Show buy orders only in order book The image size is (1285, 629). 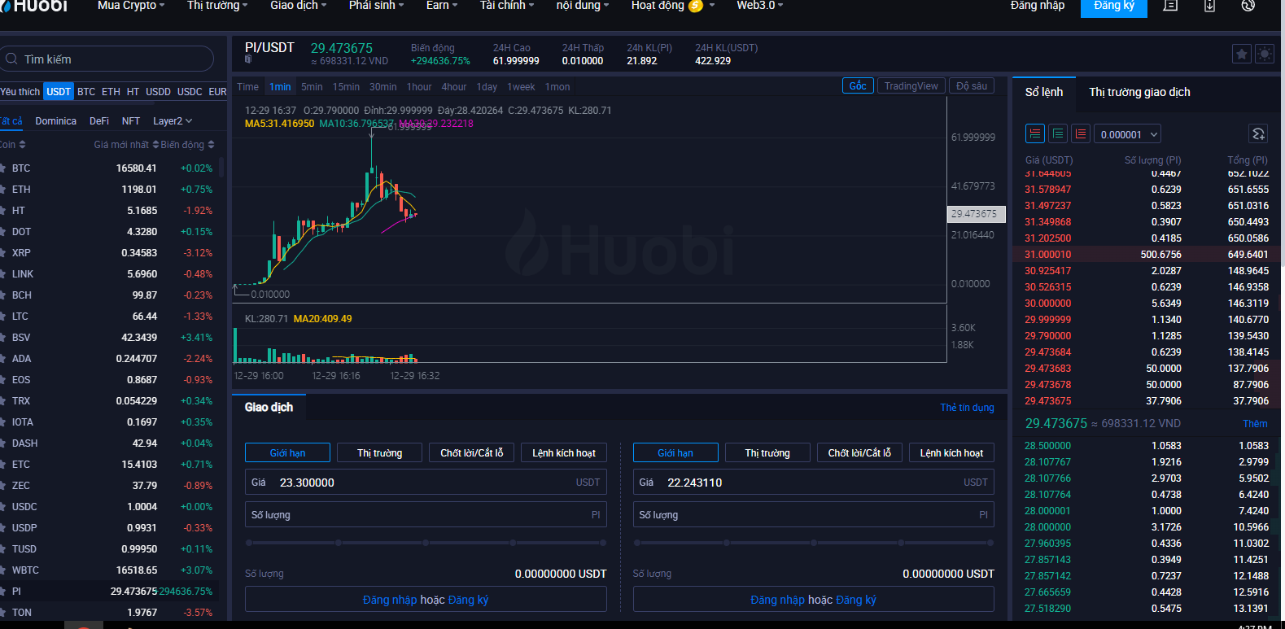(x=1058, y=133)
